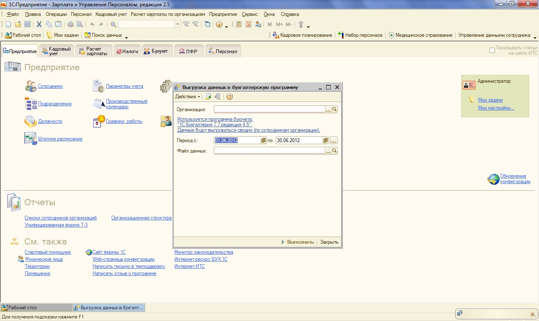Image resolution: width=539 pixels, height=321 pixels.
Task: Click the Cut scissors icon
Action: coord(39,24)
